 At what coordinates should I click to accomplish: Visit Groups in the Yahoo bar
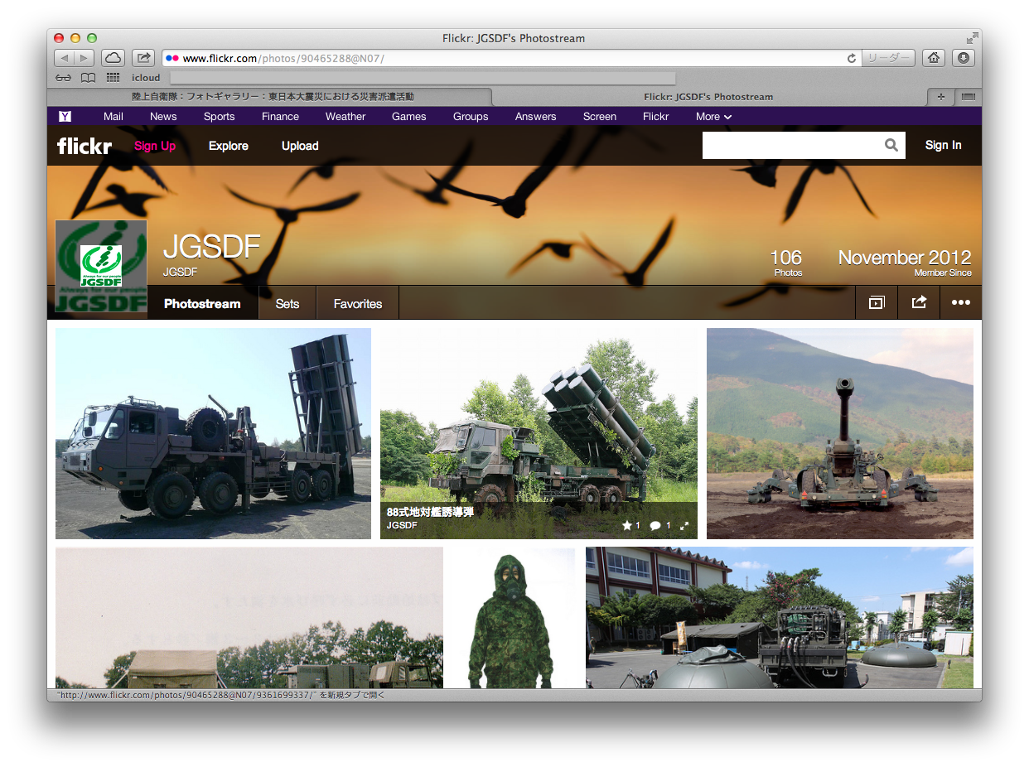pos(471,117)
